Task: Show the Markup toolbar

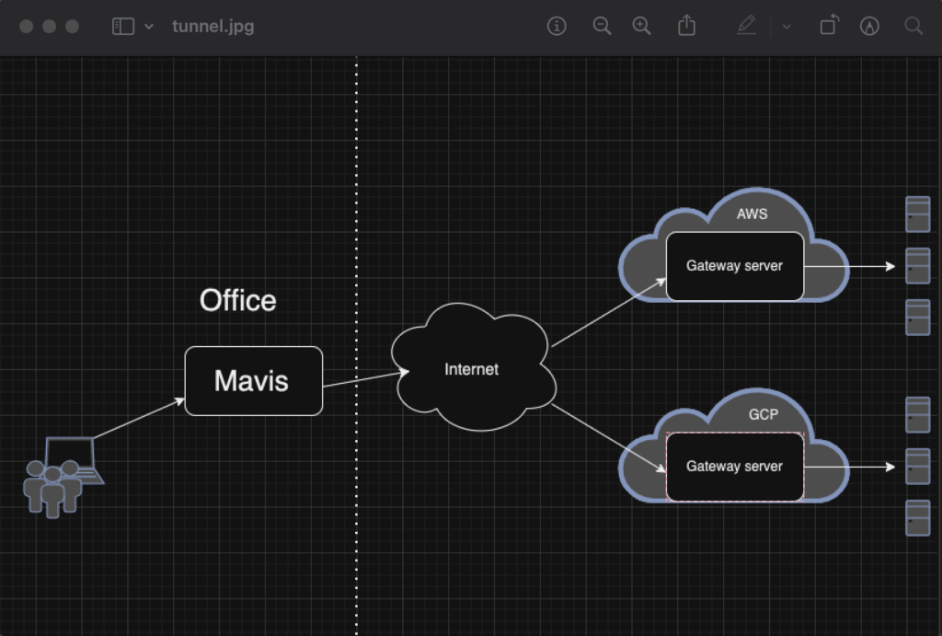Action: pyautogui.click(x=869, y=27)
